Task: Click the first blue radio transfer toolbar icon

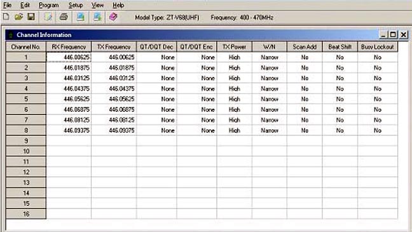Action: coord(80,17)
